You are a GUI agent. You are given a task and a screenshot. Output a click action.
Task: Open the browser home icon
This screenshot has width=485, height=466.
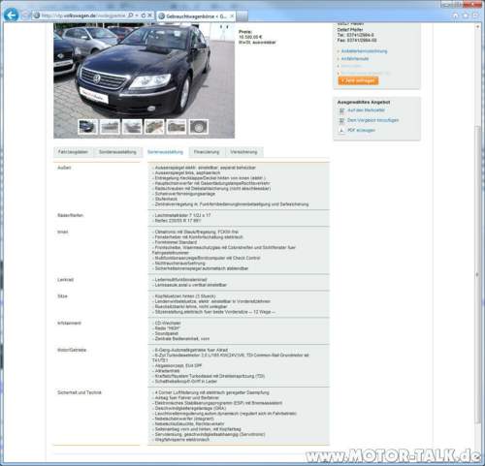pyautogui.click(x=455, y=16)
